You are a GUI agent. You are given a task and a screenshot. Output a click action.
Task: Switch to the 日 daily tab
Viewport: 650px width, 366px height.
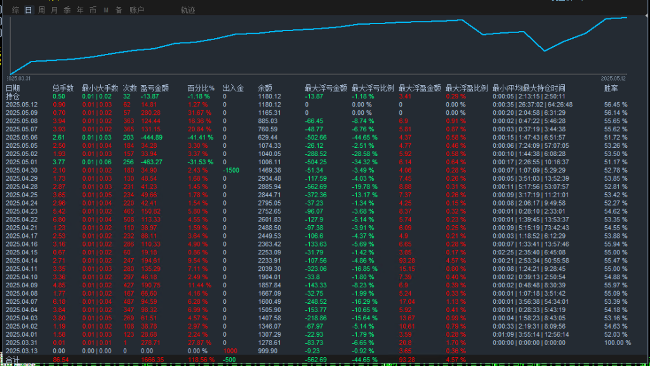coord(28,9)
